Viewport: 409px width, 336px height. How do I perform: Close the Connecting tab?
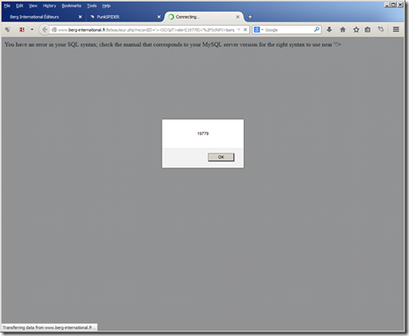pos(238,17)
